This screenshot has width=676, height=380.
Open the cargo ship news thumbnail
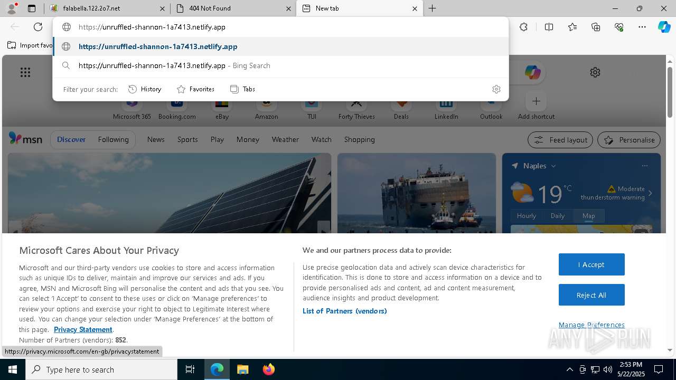click(417, 193)
